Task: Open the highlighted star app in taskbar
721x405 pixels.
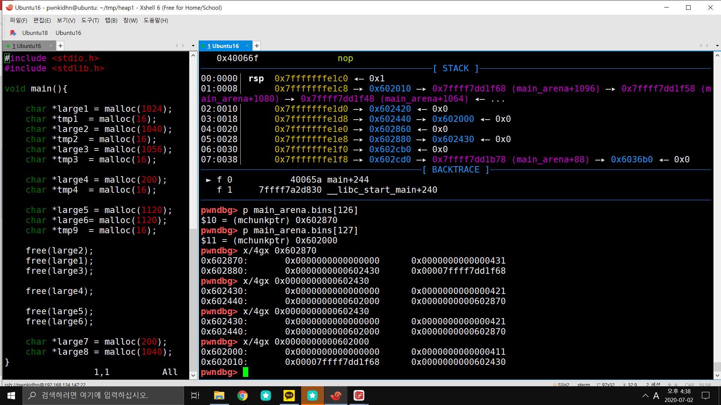Action: click(x=312, y=396)
